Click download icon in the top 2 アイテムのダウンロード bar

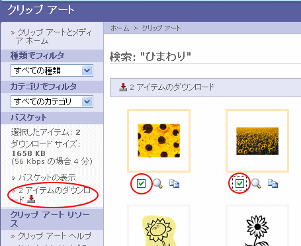pyautogui.click(x=123, y=87)
